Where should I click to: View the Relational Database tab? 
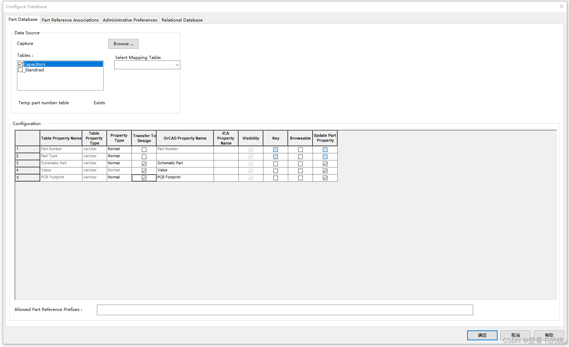[x=182, y=20]
